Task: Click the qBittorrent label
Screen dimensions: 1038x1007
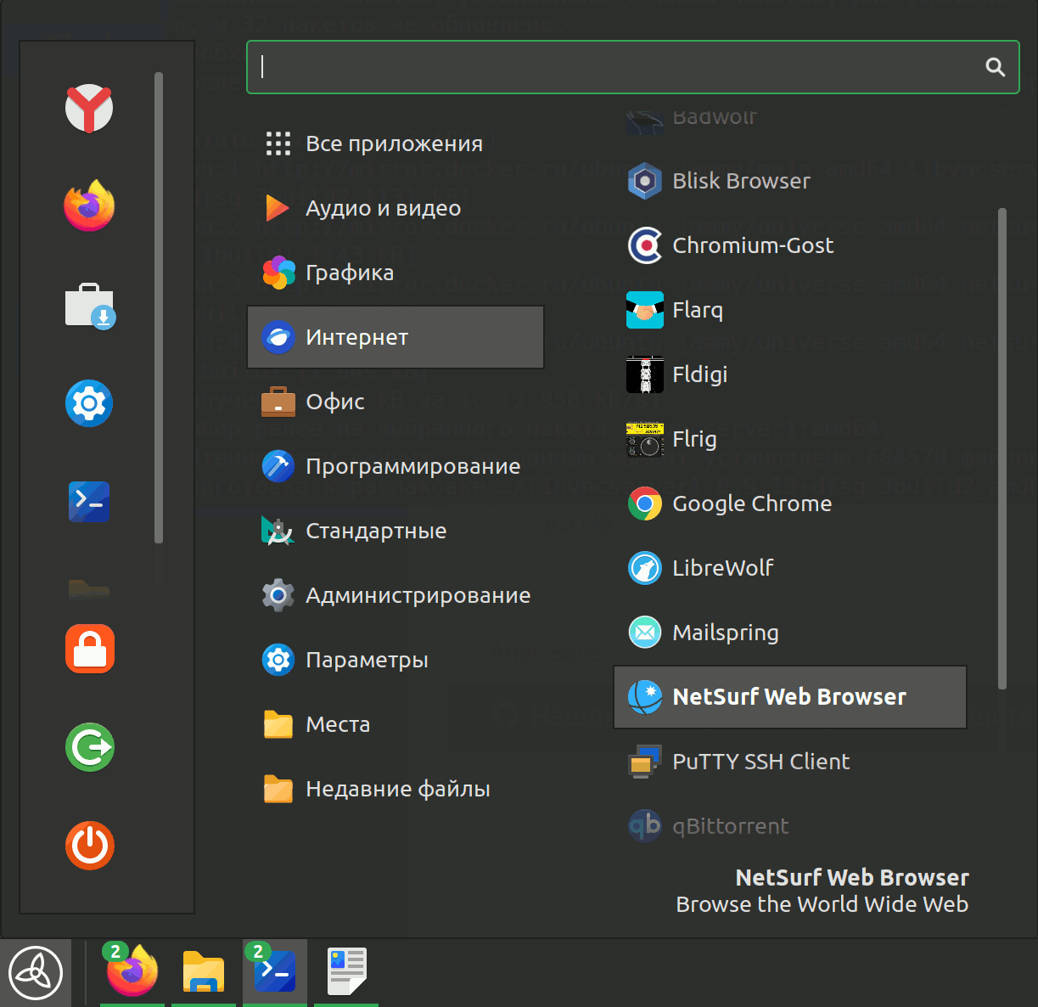Action: click(731, 826)
